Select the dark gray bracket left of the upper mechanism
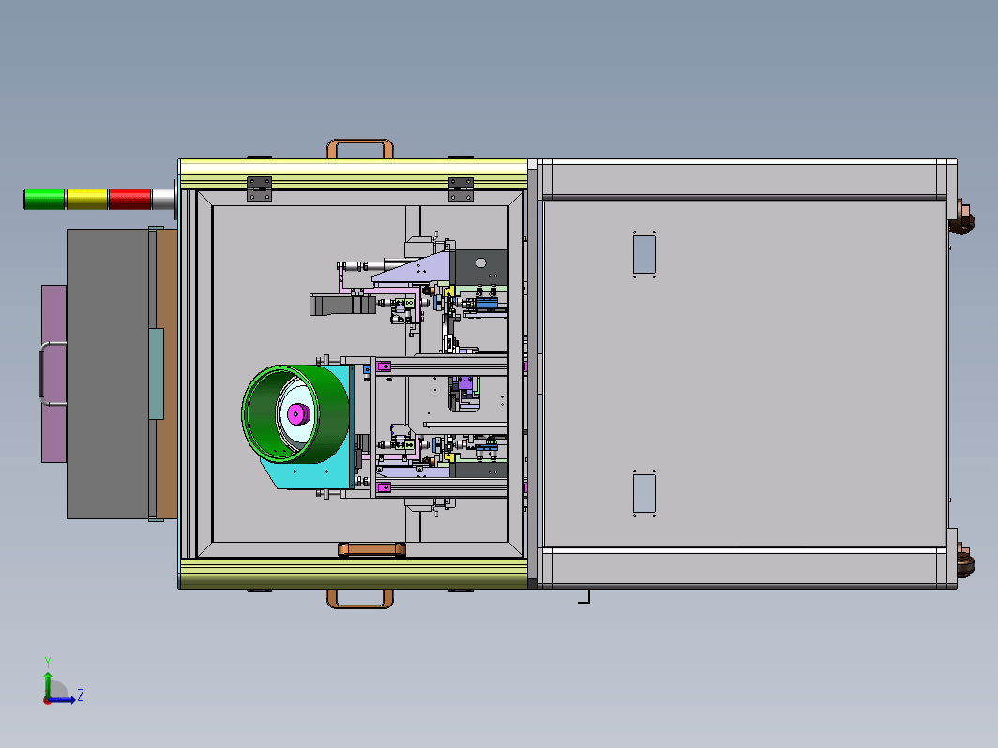The image size is (998, 748). click(x=342, y=305)
